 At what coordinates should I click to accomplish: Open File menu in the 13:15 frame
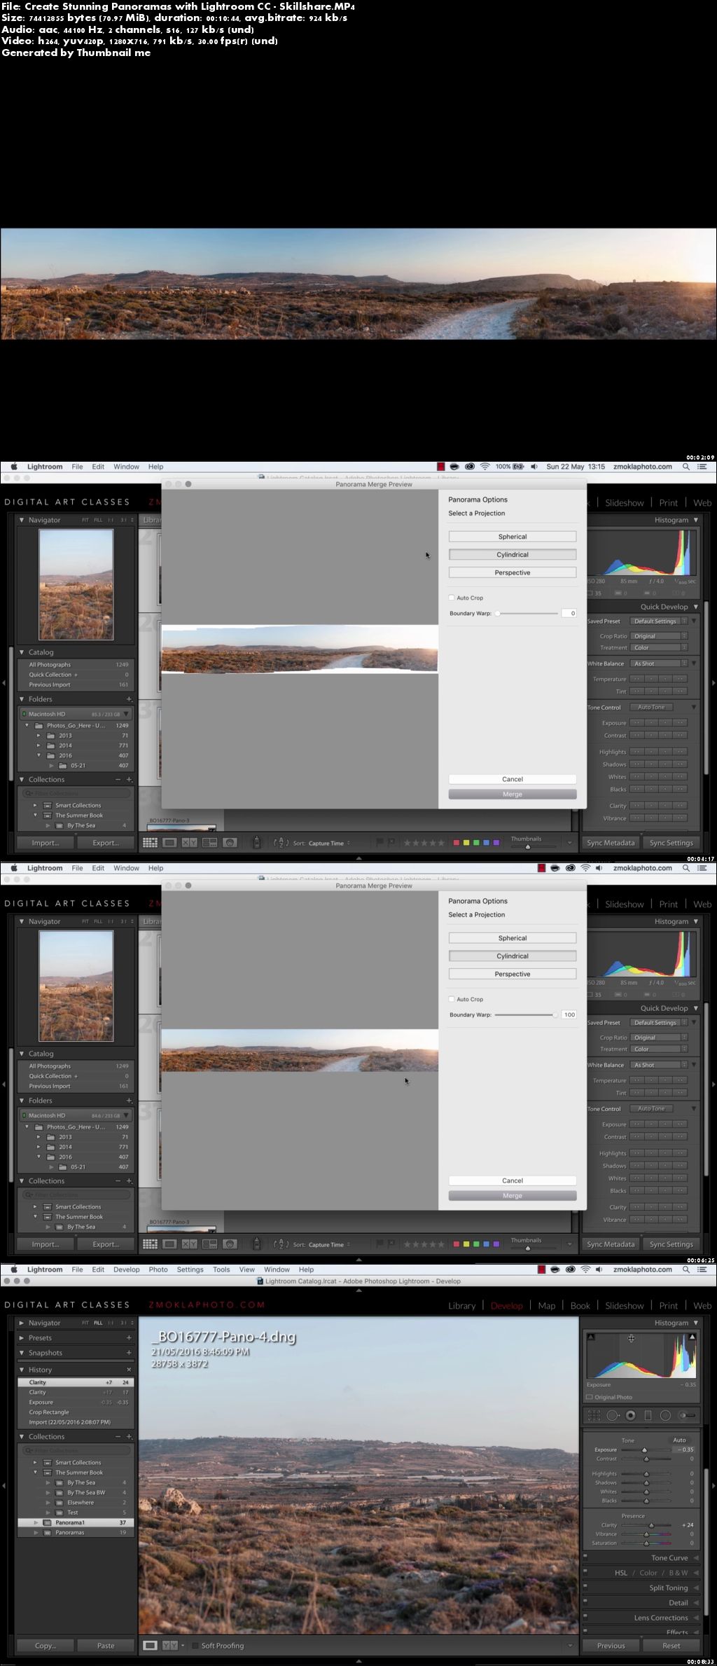point(77,467)
